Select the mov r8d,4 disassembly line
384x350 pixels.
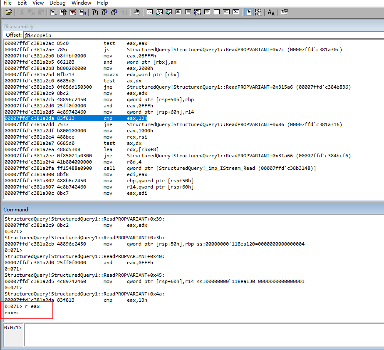73,162
